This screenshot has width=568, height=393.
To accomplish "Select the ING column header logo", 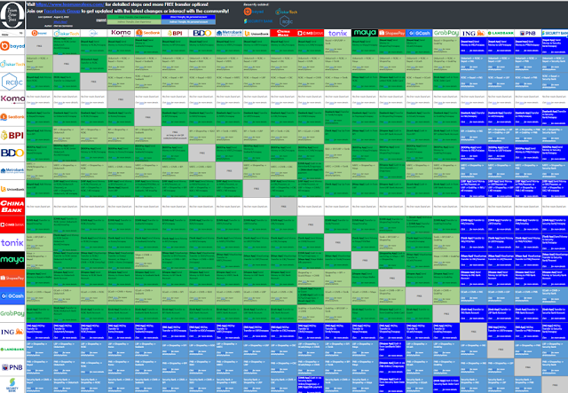I will [473, 33].
